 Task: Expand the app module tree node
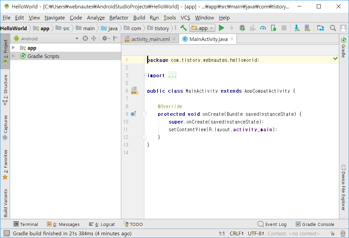(13, 48)
